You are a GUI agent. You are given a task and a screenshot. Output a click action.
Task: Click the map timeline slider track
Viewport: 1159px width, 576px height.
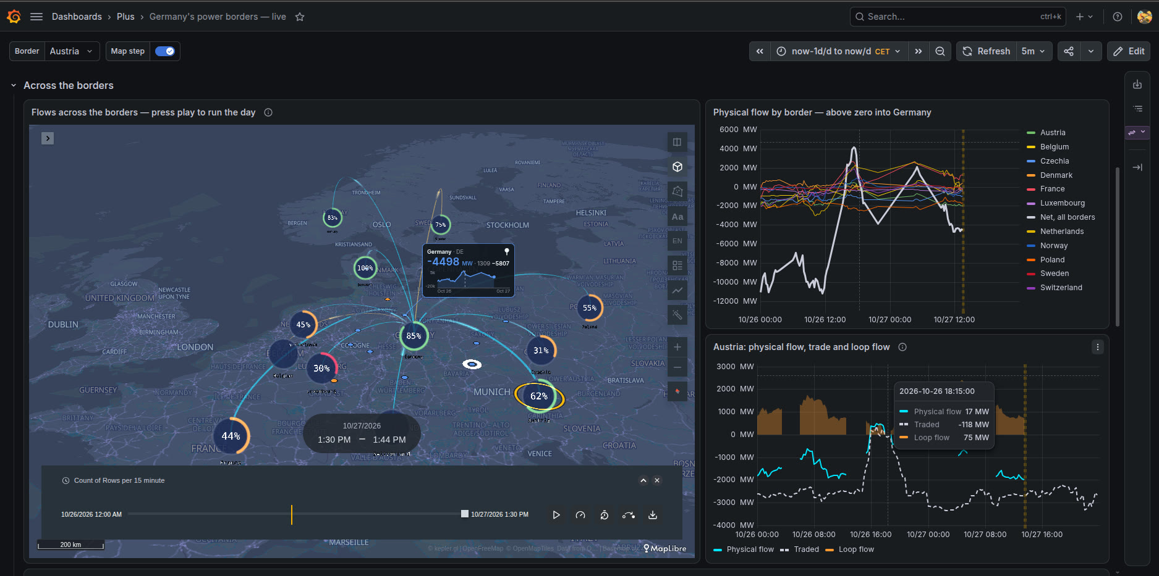(x=295, y=514)
